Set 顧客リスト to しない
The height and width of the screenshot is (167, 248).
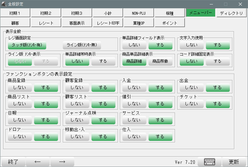pyautogui.click(x=77, y=104)
